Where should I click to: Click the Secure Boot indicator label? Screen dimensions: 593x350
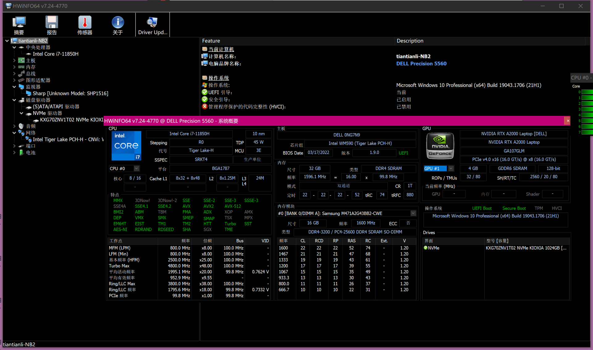pyautogui.click(x=514, y=208)
